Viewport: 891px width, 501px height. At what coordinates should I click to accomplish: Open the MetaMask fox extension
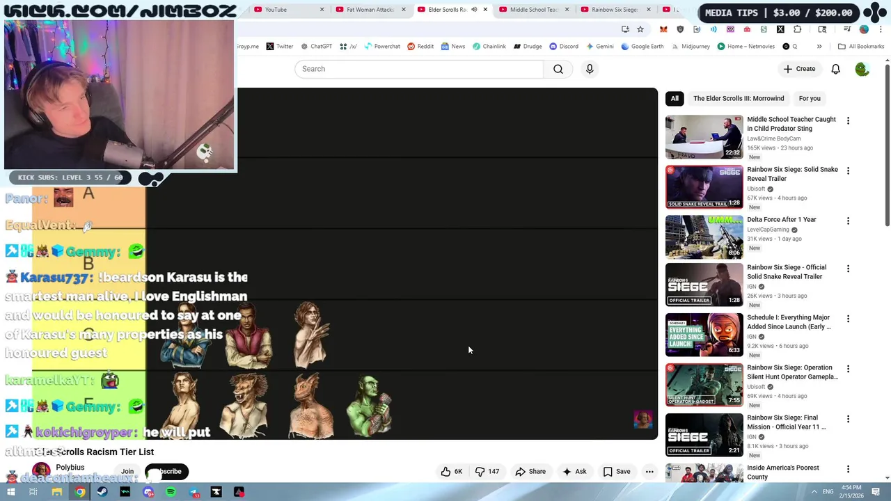coord(663,29)
